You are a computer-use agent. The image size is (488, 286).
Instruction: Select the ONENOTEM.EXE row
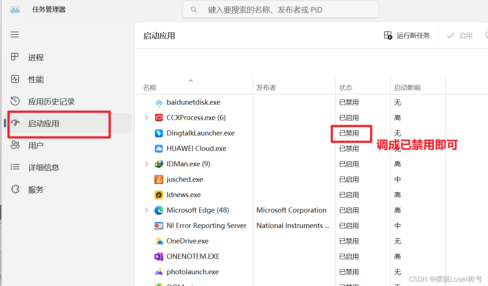point(311,257)
